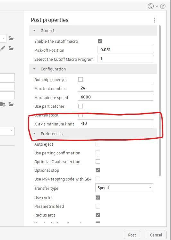The width and height of the screenshot is (171, 240).
Task: Open the Post properties three-dot menu
Action: 154,20
